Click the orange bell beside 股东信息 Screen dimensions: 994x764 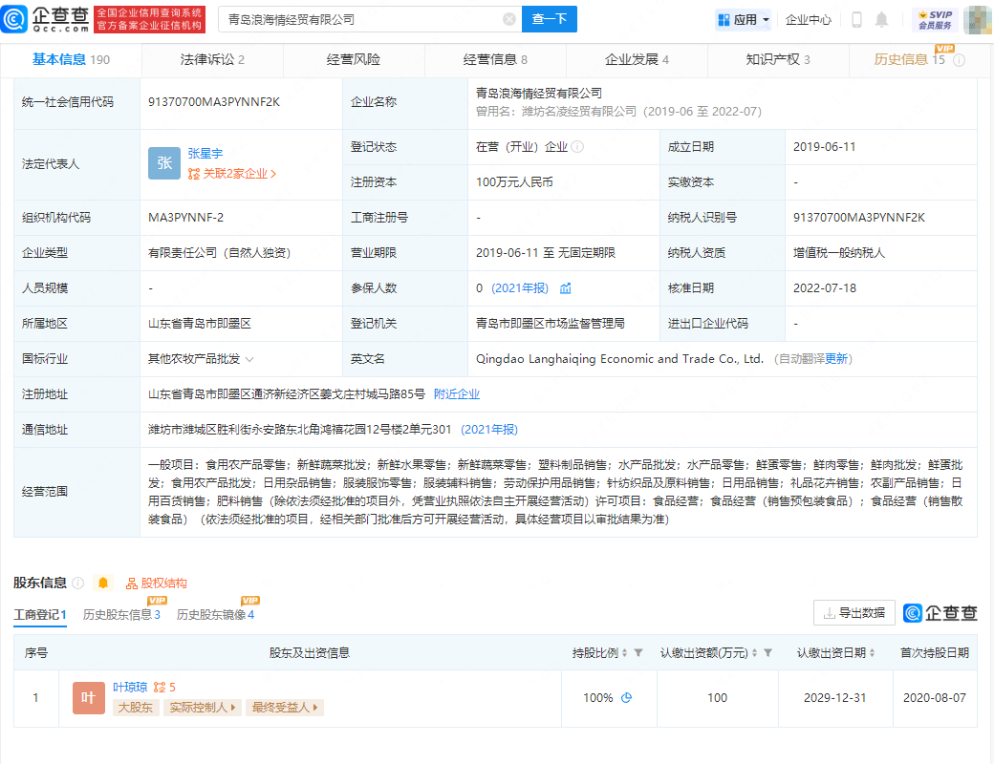click(x=103, y=583)
